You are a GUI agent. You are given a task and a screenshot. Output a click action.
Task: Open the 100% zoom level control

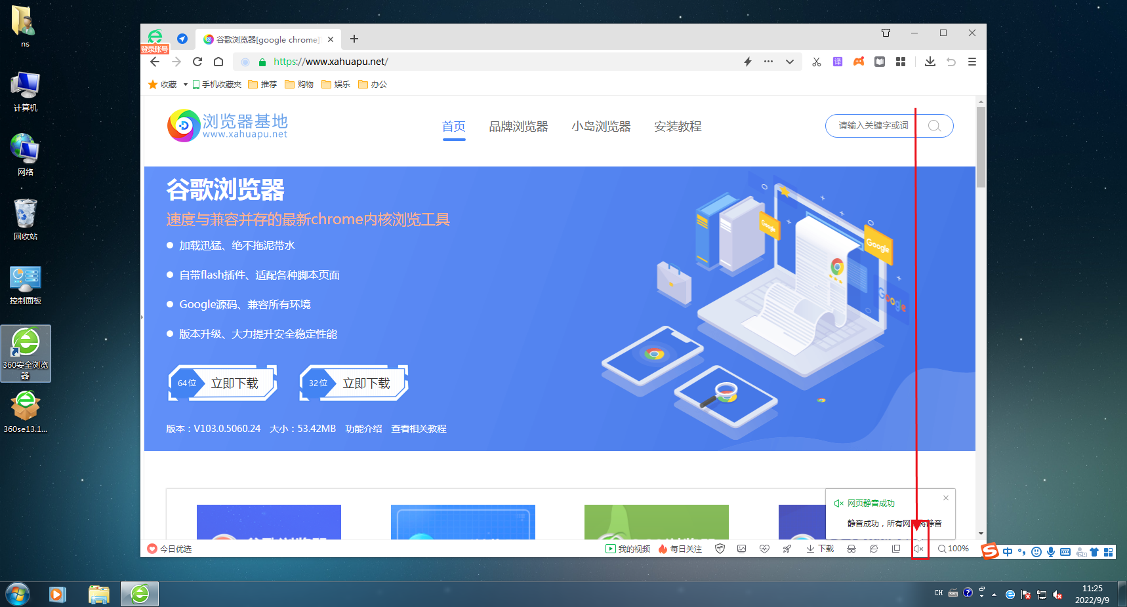pyautogui.click(x=953, y=549)
